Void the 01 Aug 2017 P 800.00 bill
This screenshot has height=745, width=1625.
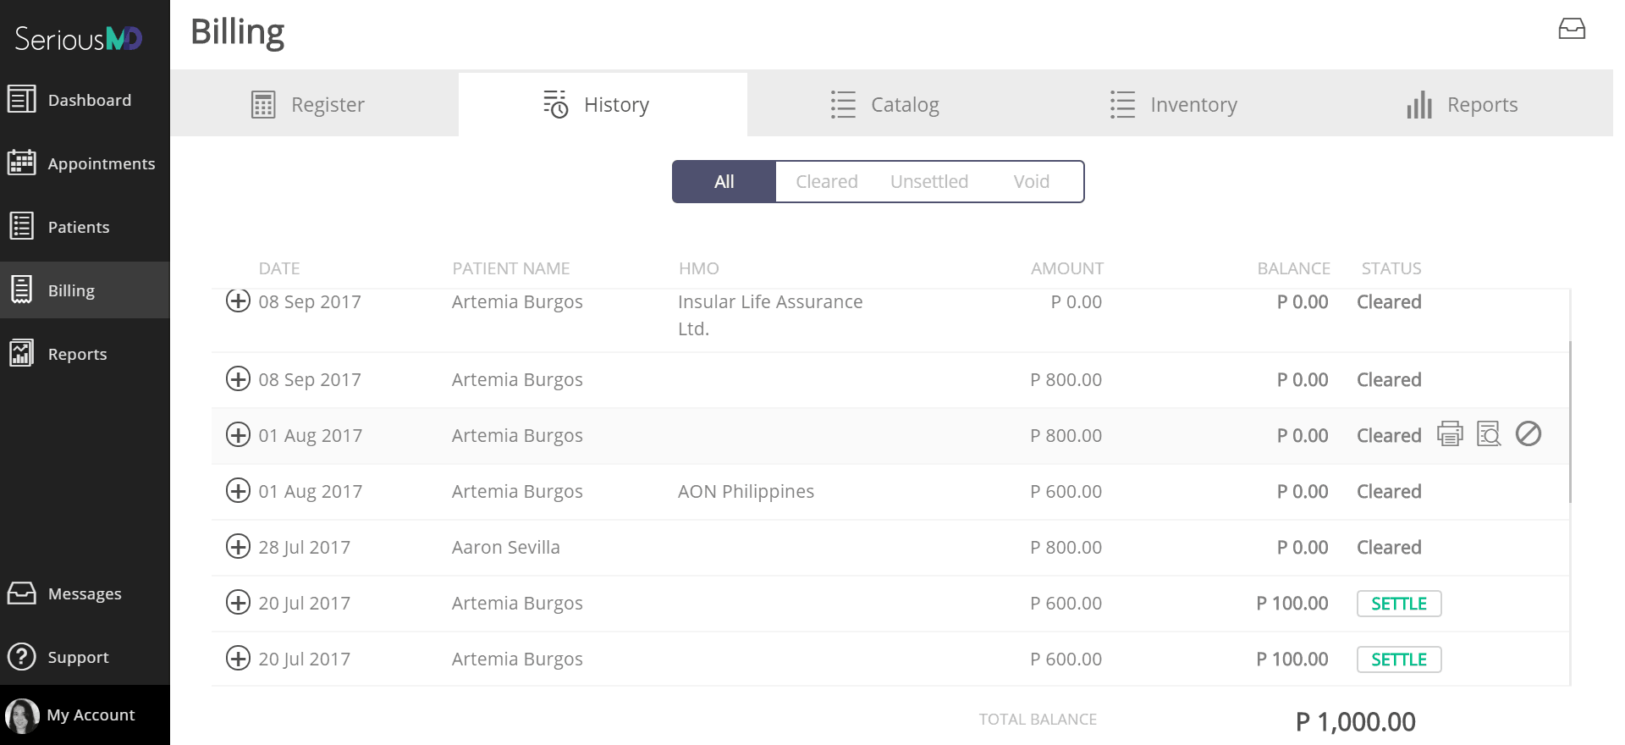(1529, 434)
